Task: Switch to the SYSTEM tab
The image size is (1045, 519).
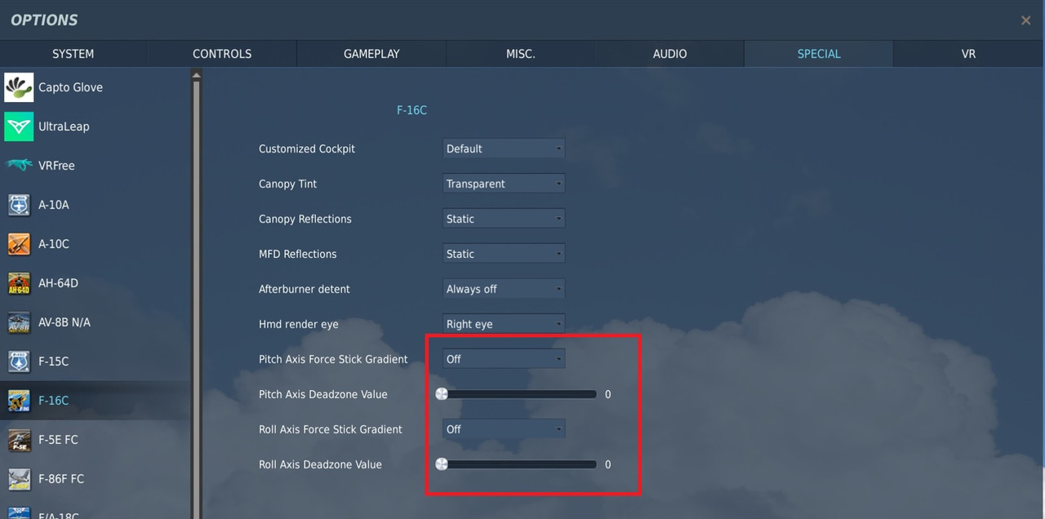Action: pos(73,54)
